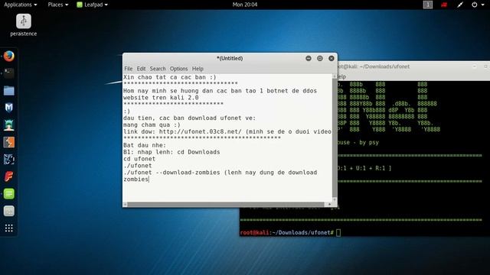Viewport: 490px width, 275px height.
Task: Launch the red Faraday dock icon
Action: pyautogui.click(x=8, y=176)
